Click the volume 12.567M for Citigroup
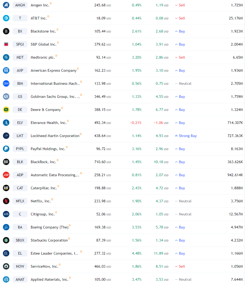This screenshot has height=285, width=245. (236, 214)
